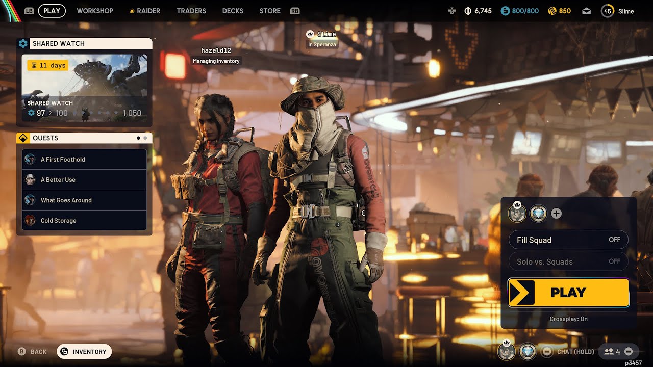The height and width of the screenshot is (367, 653).
Task: Toggle Fill Squad on
Action: point(568,240)
